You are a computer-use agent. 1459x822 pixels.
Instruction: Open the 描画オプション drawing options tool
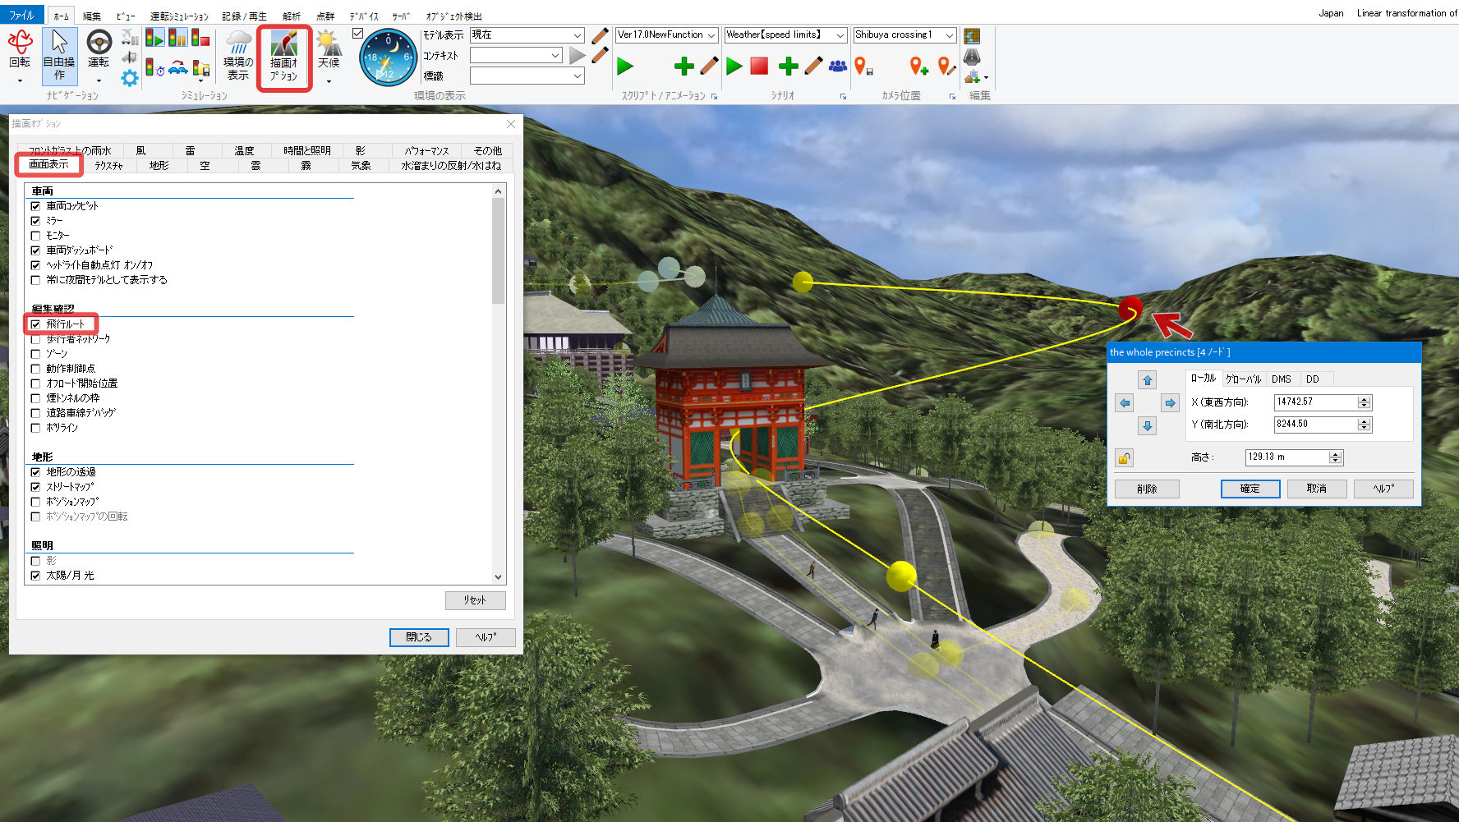coord(284,57)
